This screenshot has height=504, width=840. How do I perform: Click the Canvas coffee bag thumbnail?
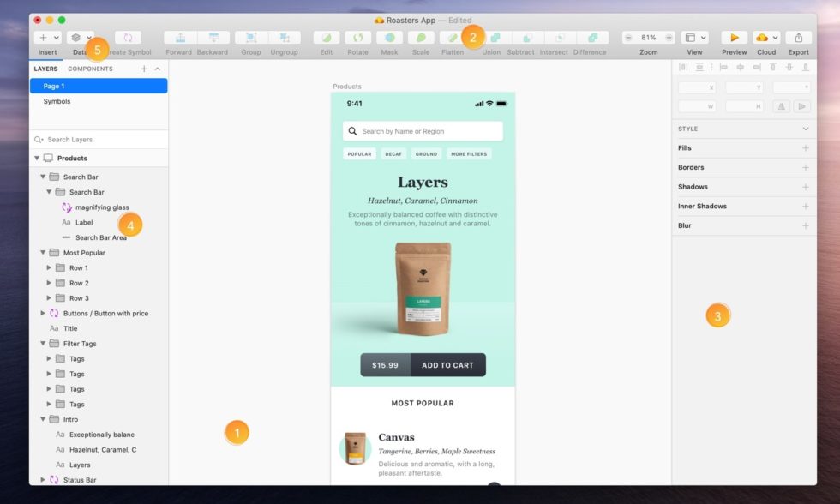pyautogui.click(x=355, y=448)
